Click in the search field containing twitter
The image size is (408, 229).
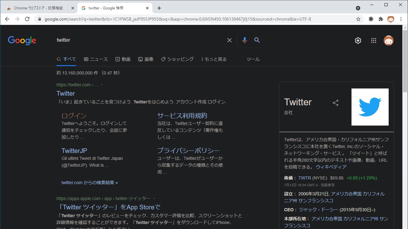point(139,40)
